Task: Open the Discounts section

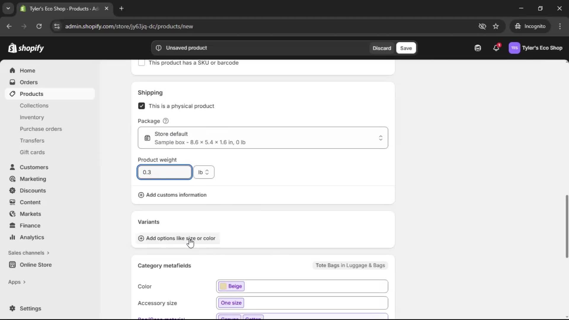Action: click(x=33, y=191)
